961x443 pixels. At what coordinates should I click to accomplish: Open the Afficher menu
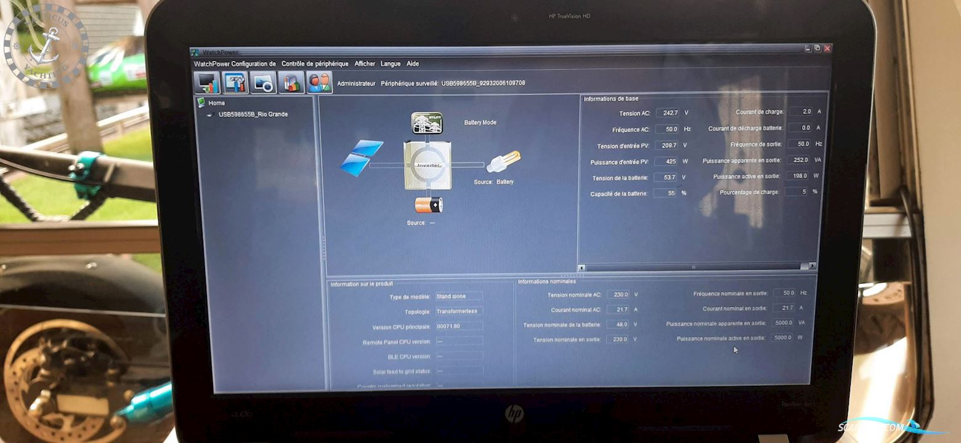tap(363, 63)
